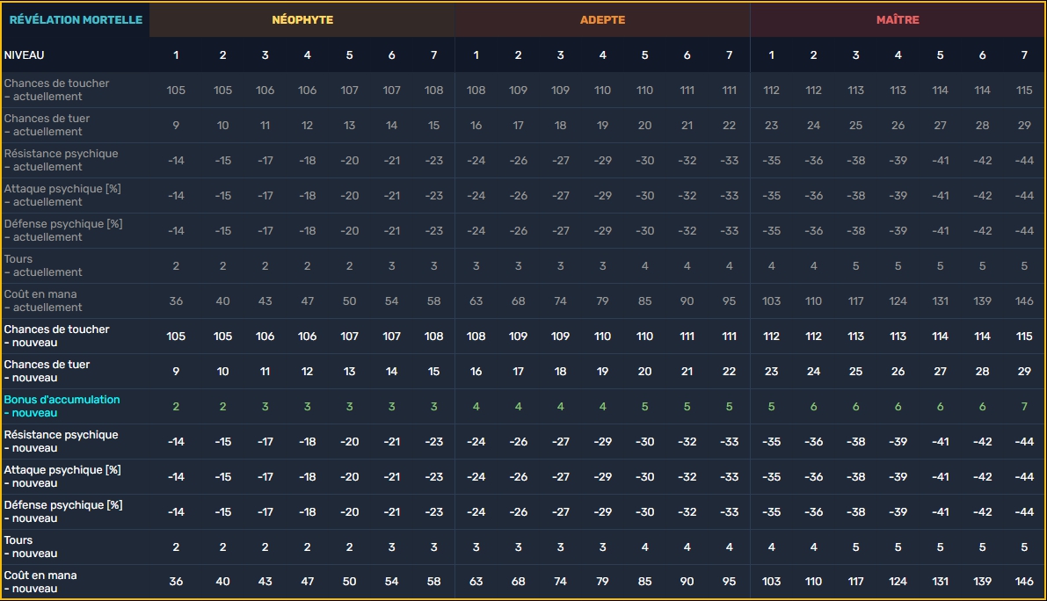Click 63 in Coût en mana actuellement row
Viewport: 1047px width, 601px height.
tap(476, 301)
